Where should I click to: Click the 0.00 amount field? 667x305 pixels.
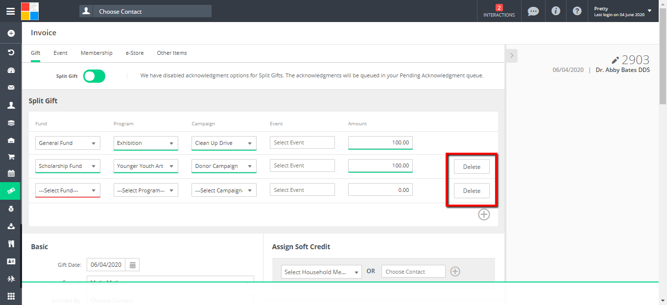381,190
